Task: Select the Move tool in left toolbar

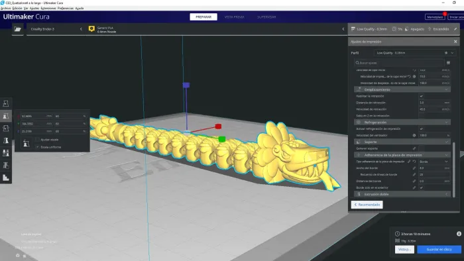Action: click(5, 103)
